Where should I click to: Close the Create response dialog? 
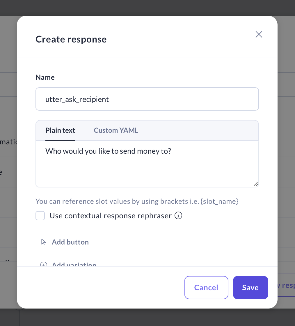pyautogui.click(x=259, y=34)
